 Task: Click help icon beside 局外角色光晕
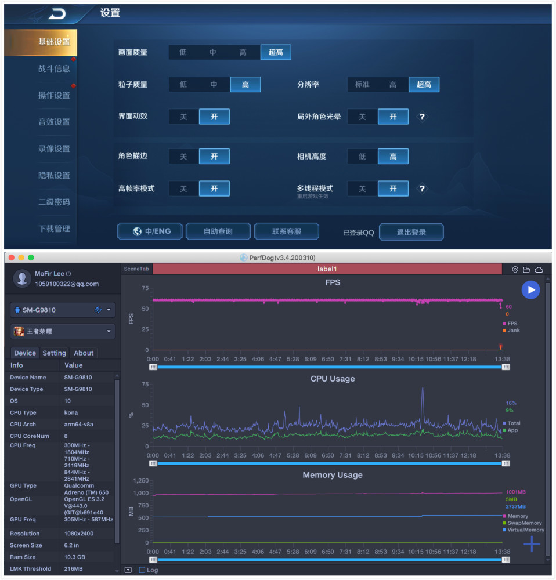pyautogui.click(x=422, y=117)
